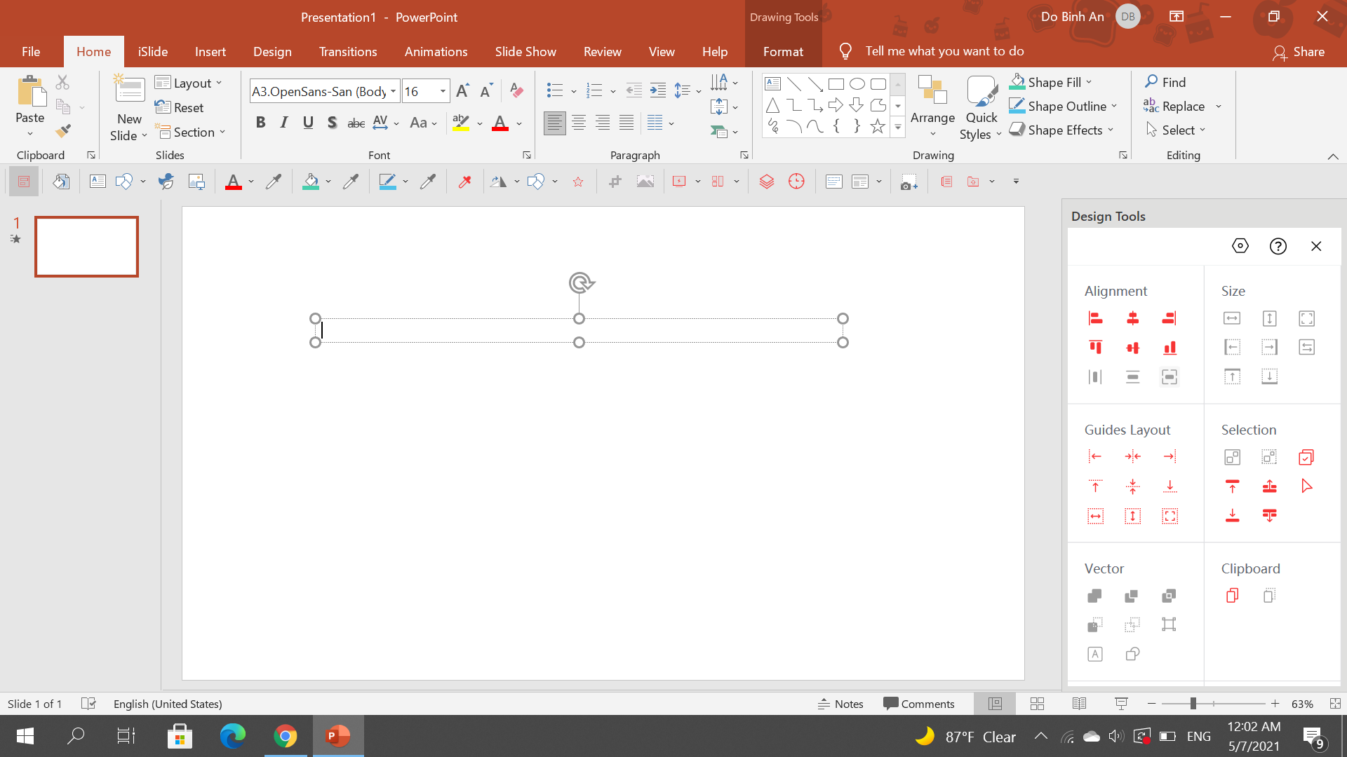Select slide 1 thumbnail
This screenshot has width=1347, height=757.
click(86, 246)
